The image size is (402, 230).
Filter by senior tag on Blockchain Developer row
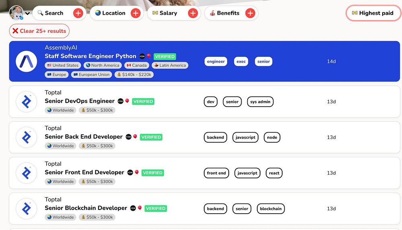(242, 208)
